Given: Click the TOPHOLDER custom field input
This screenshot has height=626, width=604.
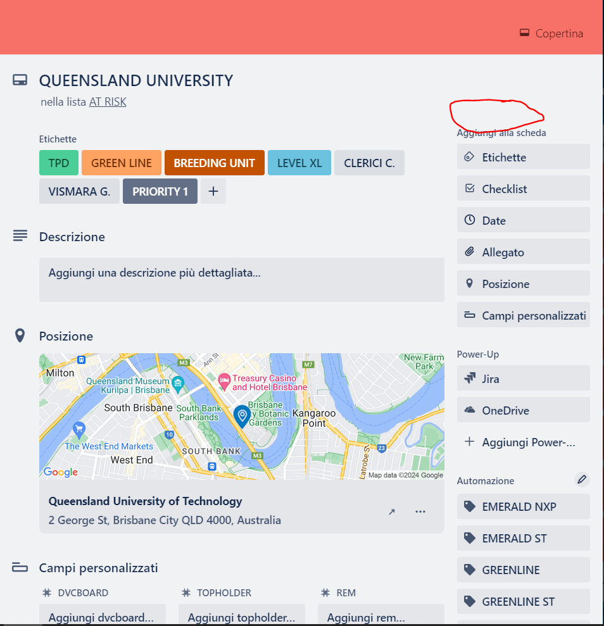Looking at the screenshot, I should pyautogui.click(x=241, y=615).
